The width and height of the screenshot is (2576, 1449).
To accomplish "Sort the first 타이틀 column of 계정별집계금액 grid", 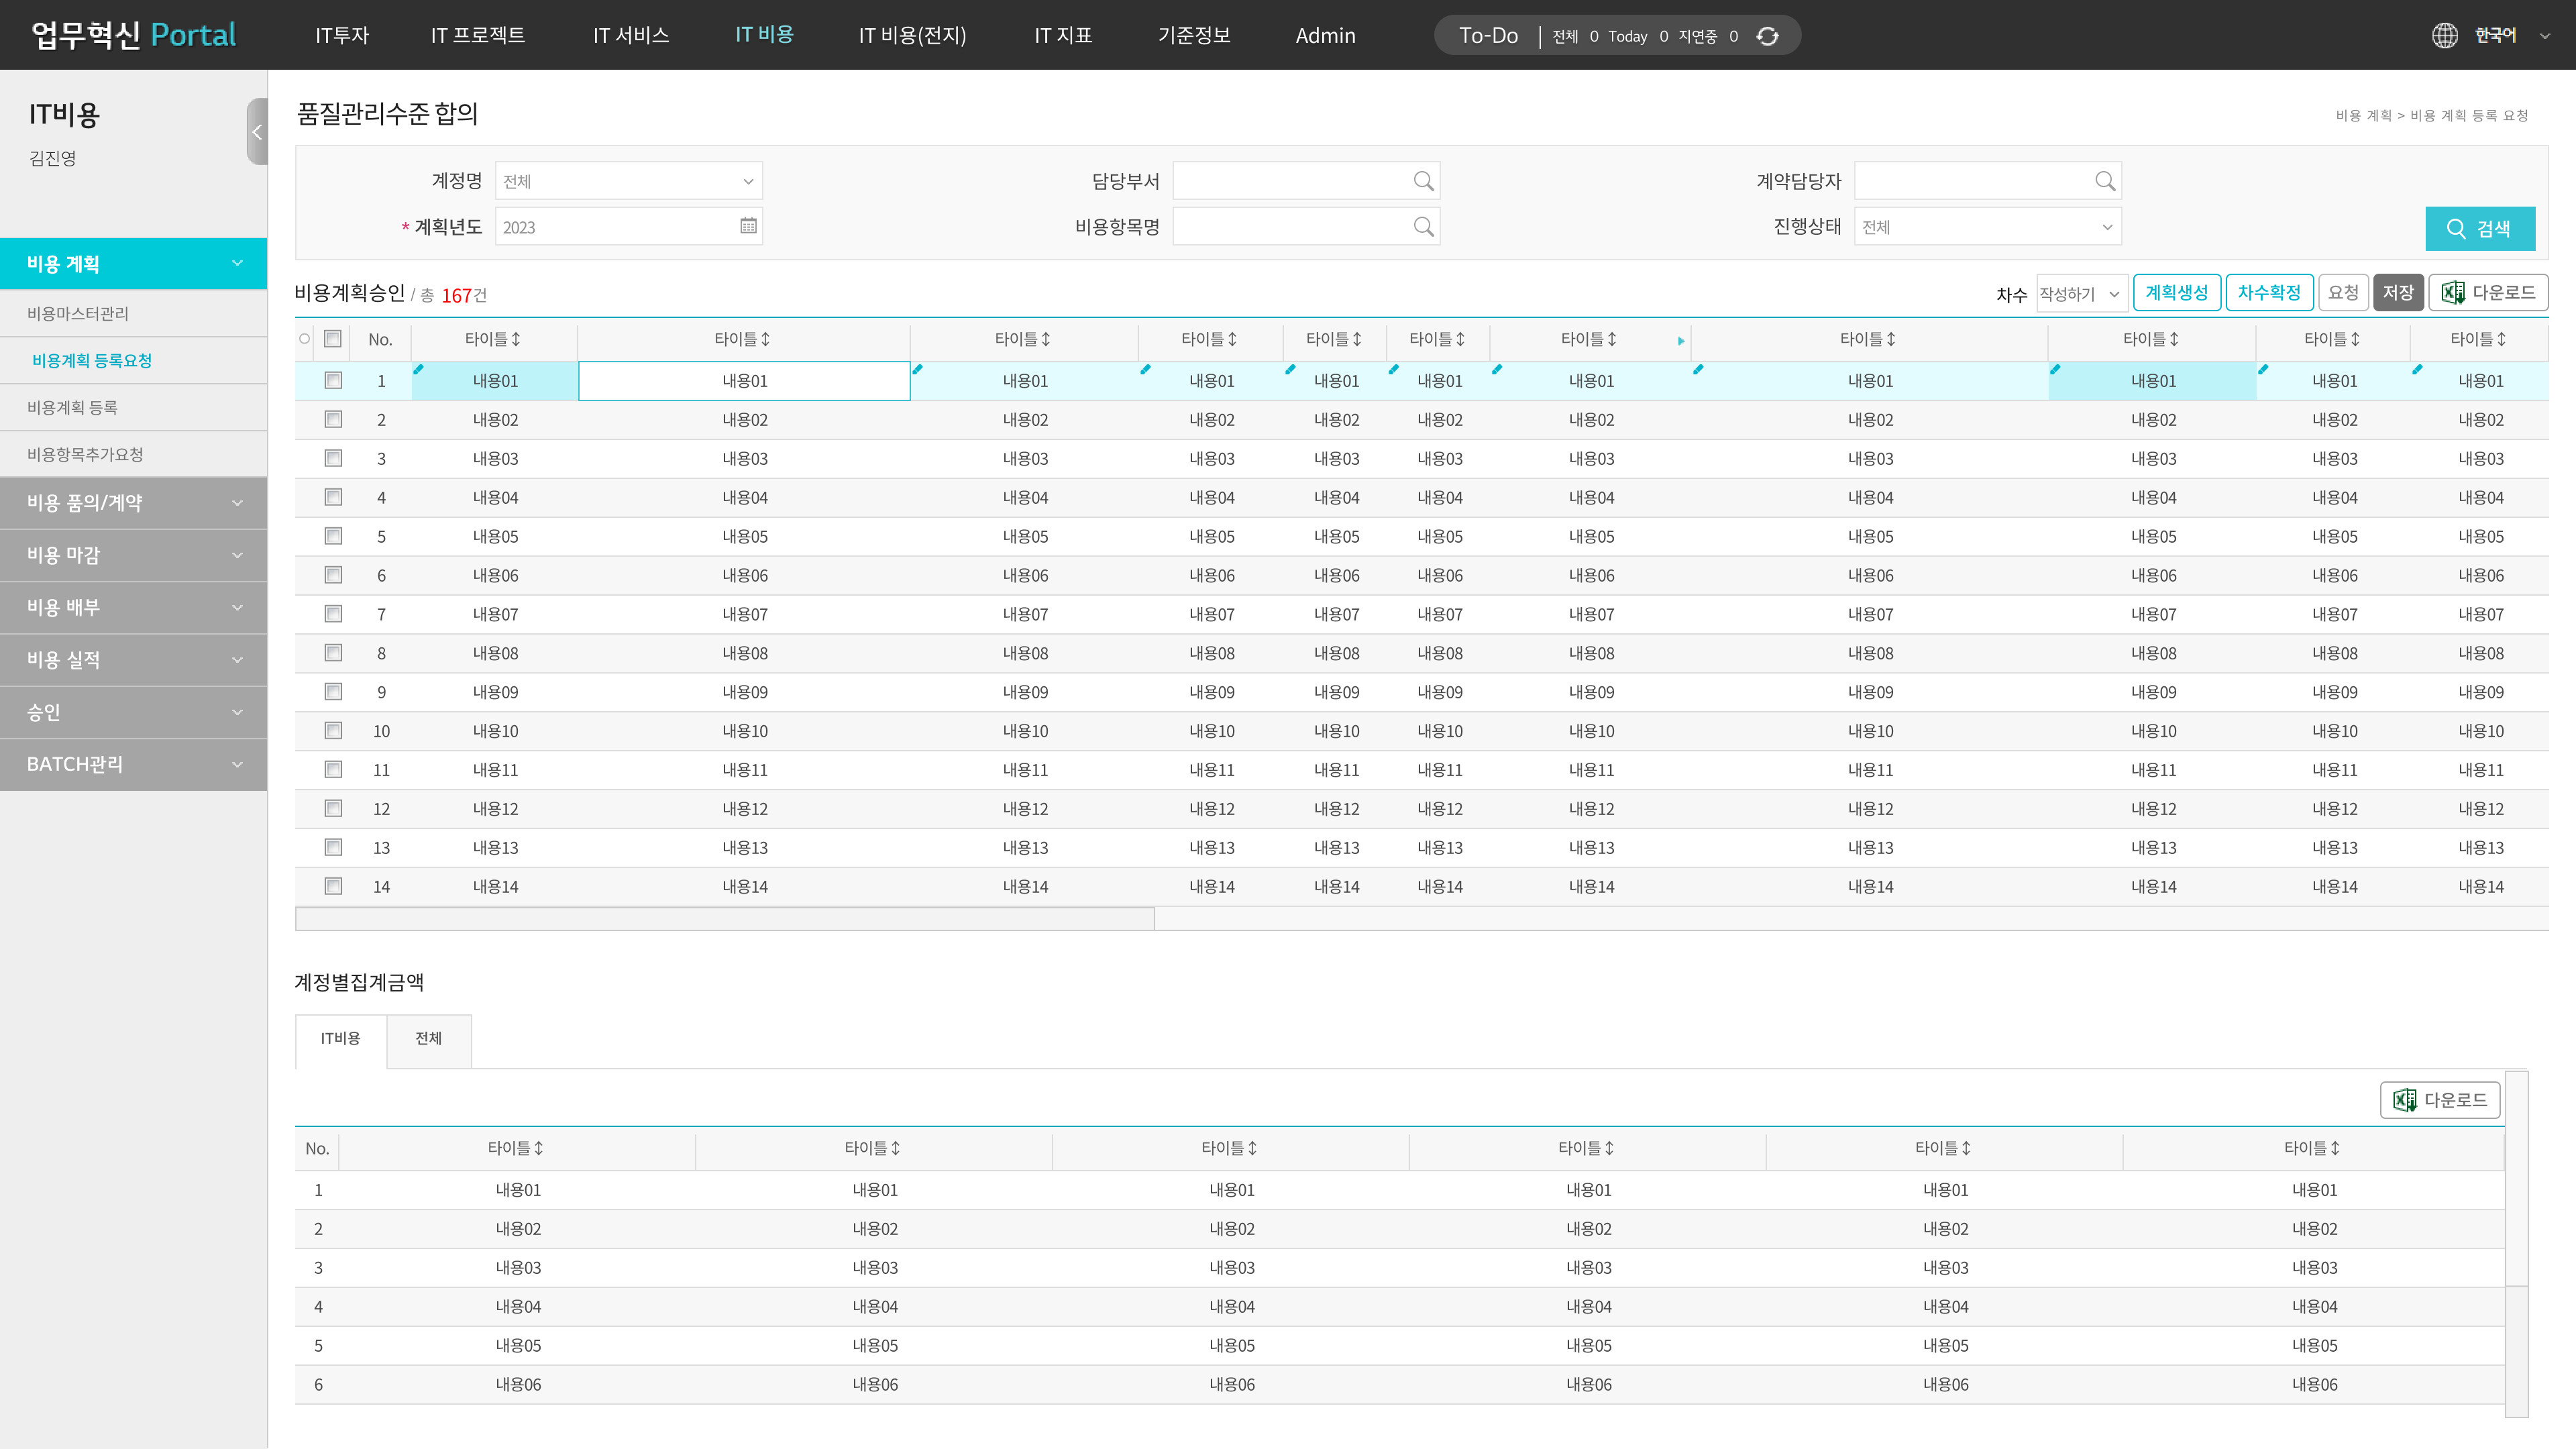I will [539, 1148].
